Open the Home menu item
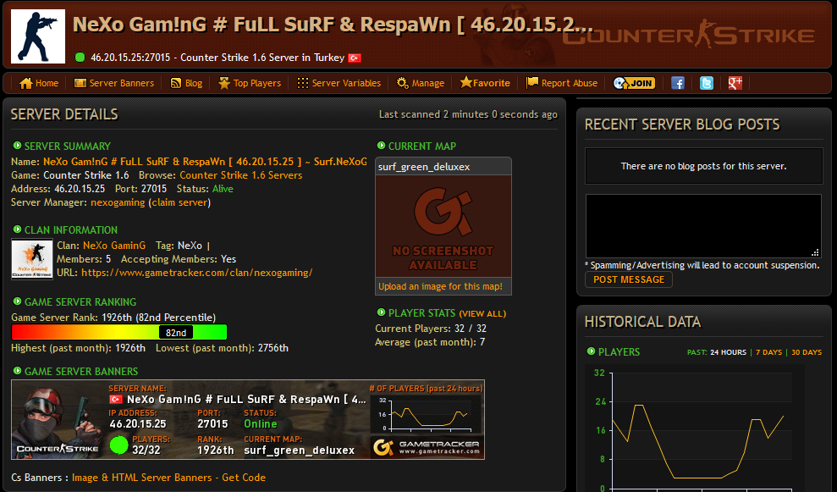 tap(47, 83)
